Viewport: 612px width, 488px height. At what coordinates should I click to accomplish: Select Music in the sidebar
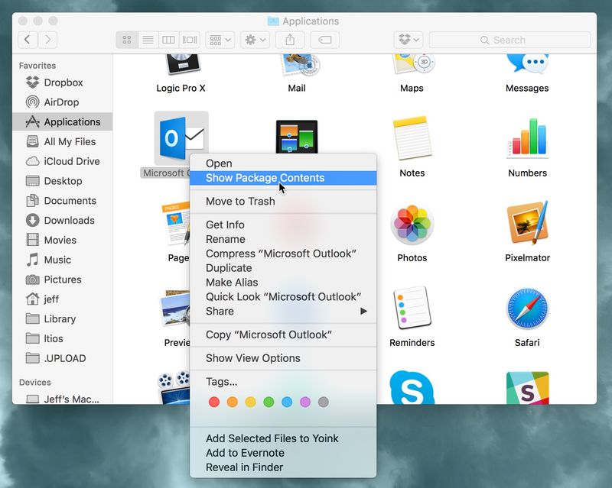tap(63, 260)
